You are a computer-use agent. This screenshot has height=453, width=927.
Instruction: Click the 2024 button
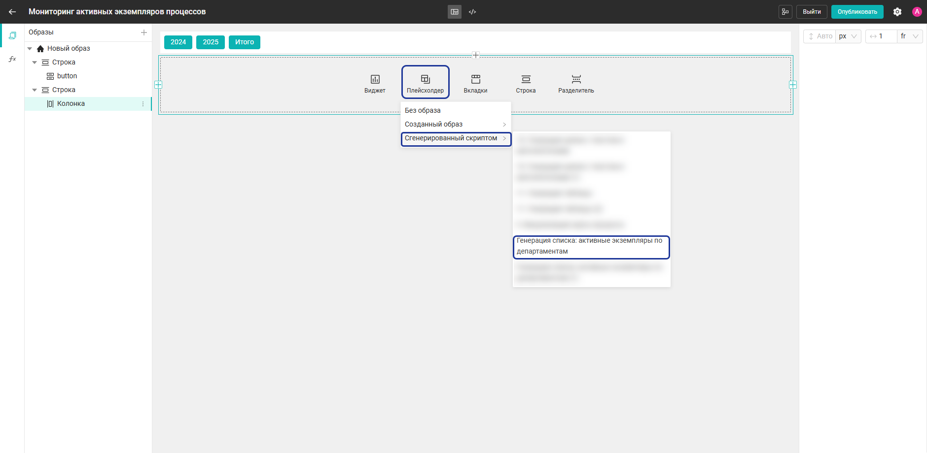(178, 42)
